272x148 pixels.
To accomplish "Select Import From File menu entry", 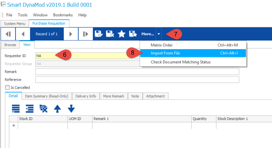I will click(193, 53).
